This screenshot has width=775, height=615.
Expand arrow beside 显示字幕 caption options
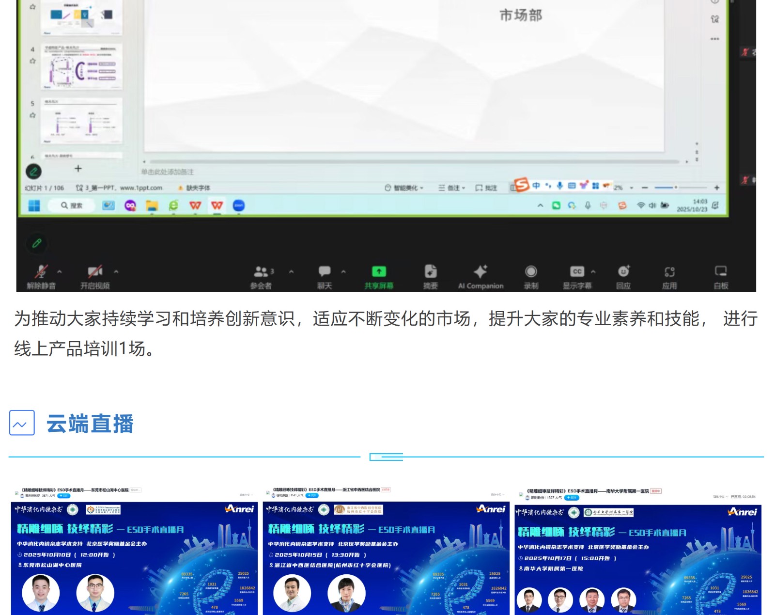593,272
